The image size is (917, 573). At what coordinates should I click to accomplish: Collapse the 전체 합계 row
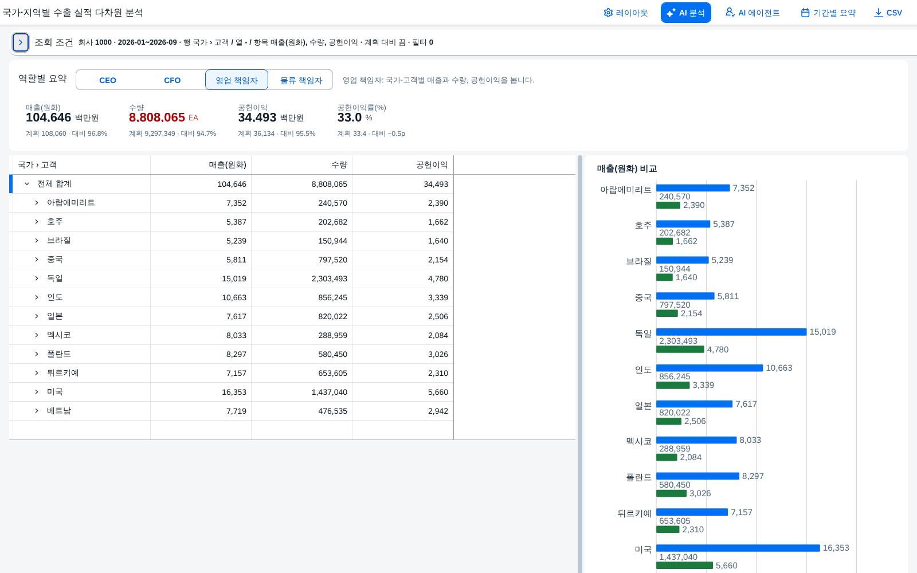(x=27, y=184)
